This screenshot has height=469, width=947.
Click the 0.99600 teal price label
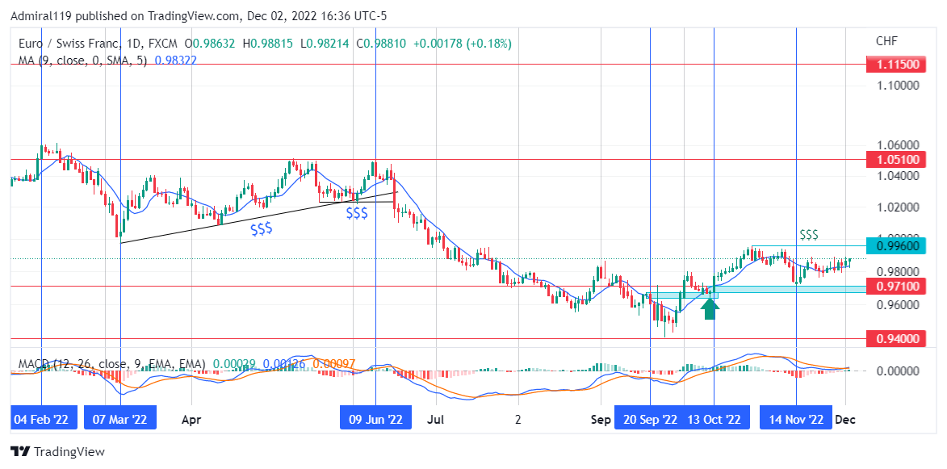click(x=896, y=245)
